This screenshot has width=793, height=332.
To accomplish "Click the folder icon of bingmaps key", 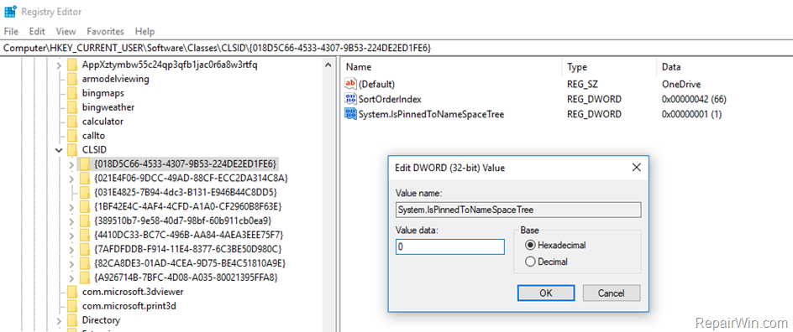I will pyautogui.click(x=73, y=93).
